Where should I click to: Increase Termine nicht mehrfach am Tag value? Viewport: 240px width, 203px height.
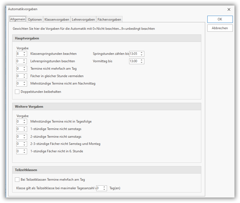point(24,67)
